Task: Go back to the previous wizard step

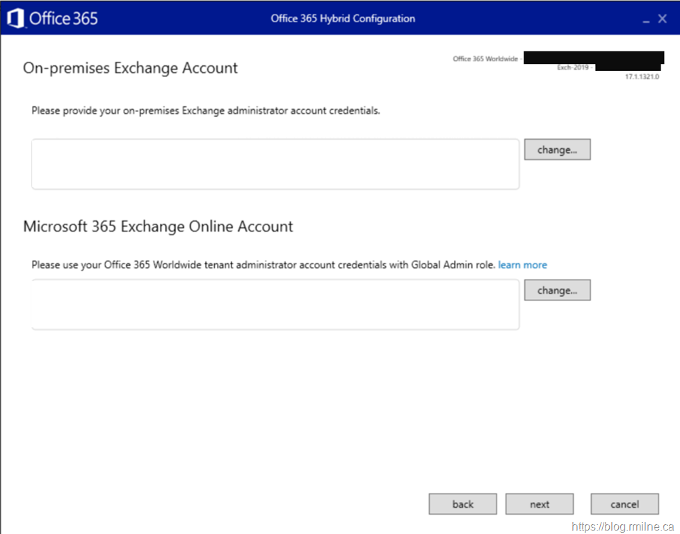Action: (x=462, y=504)
